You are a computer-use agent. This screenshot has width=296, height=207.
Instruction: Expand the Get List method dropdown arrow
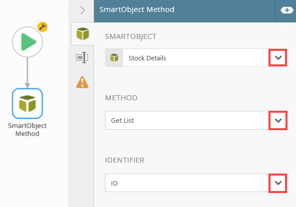[x=278, y=120]
